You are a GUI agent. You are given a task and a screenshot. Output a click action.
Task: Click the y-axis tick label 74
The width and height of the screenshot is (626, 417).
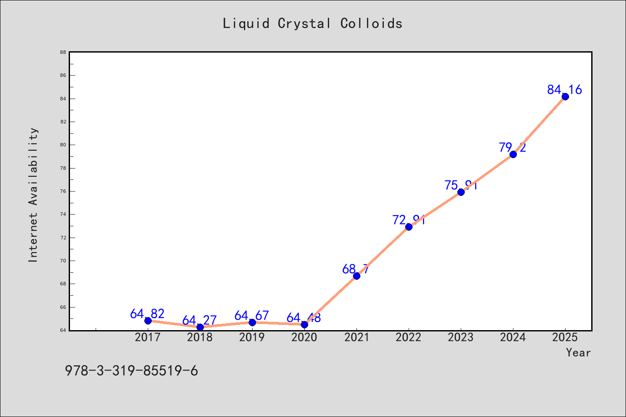point(63,214)
